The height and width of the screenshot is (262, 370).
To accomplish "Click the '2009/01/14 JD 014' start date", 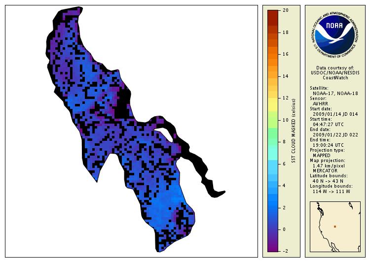I will (335, 114).
